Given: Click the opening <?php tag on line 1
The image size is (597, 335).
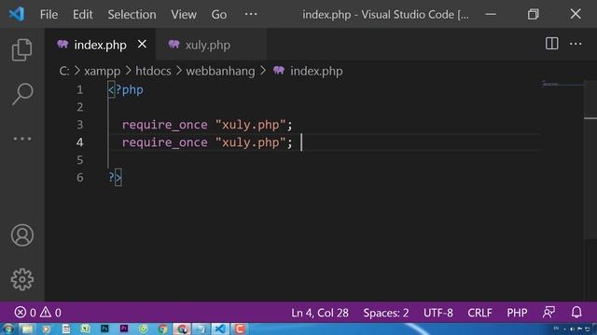Looking at the screenshot, I should (x=126, y=90).
